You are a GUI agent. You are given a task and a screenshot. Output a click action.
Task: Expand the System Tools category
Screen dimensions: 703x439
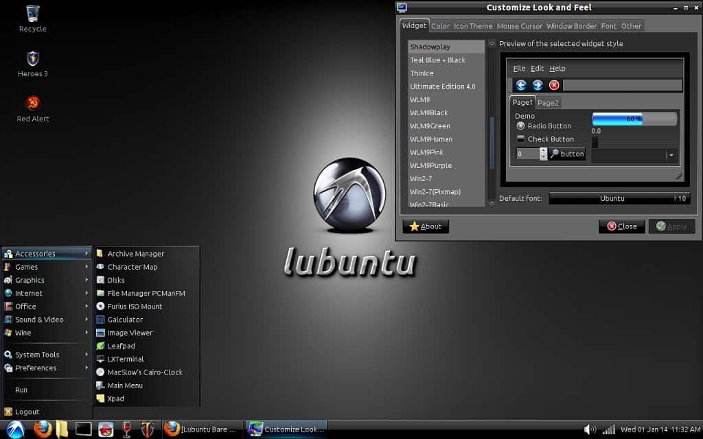[x=46, y=355]
